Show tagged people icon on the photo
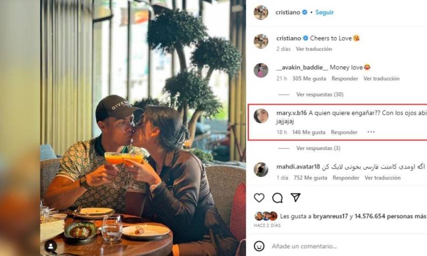427x256 pixels. (x=51, y=246)
